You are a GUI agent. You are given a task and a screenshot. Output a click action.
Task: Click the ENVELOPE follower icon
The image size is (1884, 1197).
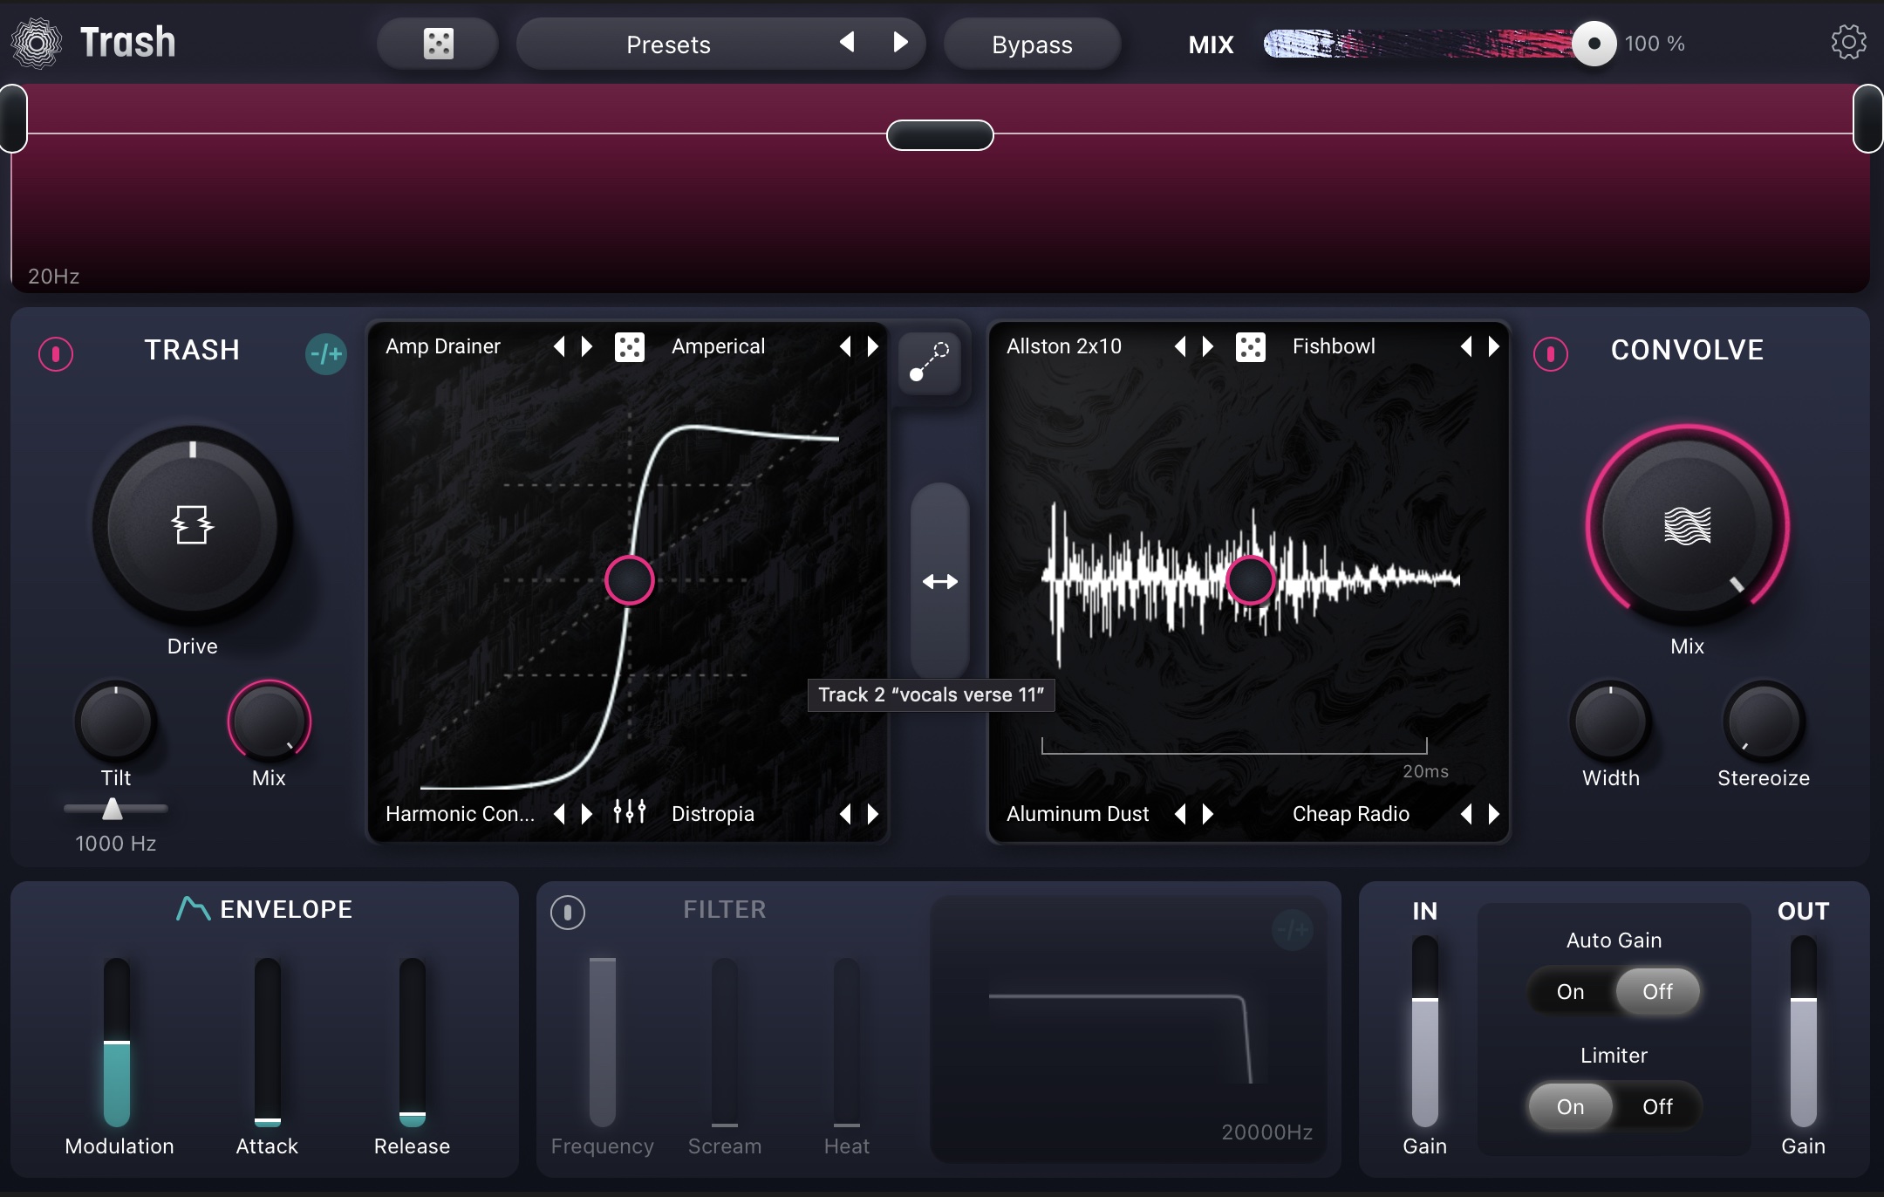[193, 909]
